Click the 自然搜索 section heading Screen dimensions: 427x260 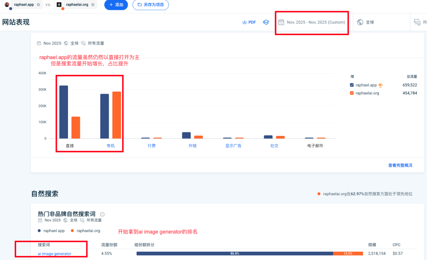(45, 194)
